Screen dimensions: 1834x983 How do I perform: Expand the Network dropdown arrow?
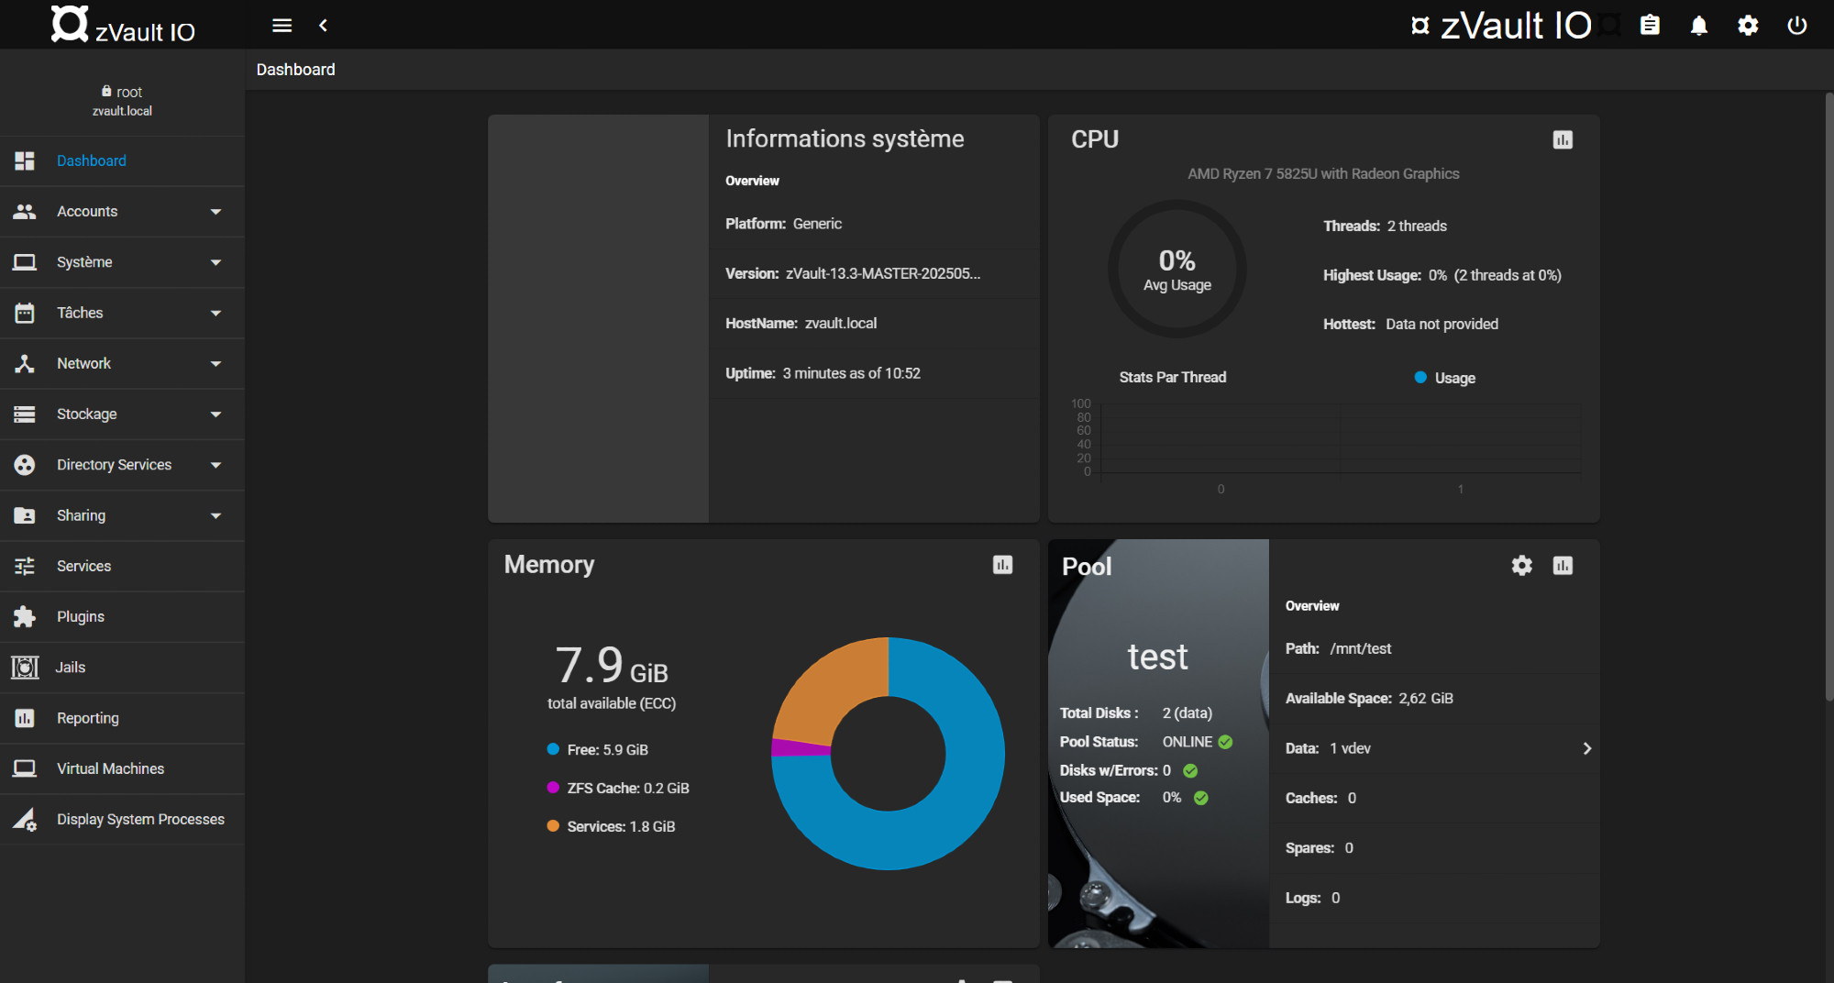click(216, 364)
